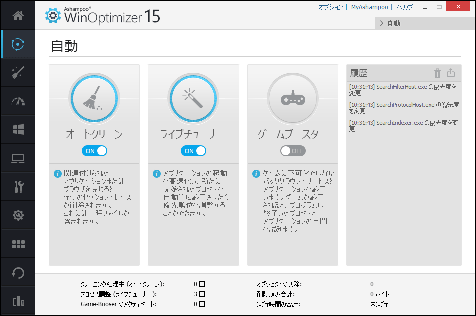Close the WinOptimizer window

pyautogui.click(x=458, y=6)
